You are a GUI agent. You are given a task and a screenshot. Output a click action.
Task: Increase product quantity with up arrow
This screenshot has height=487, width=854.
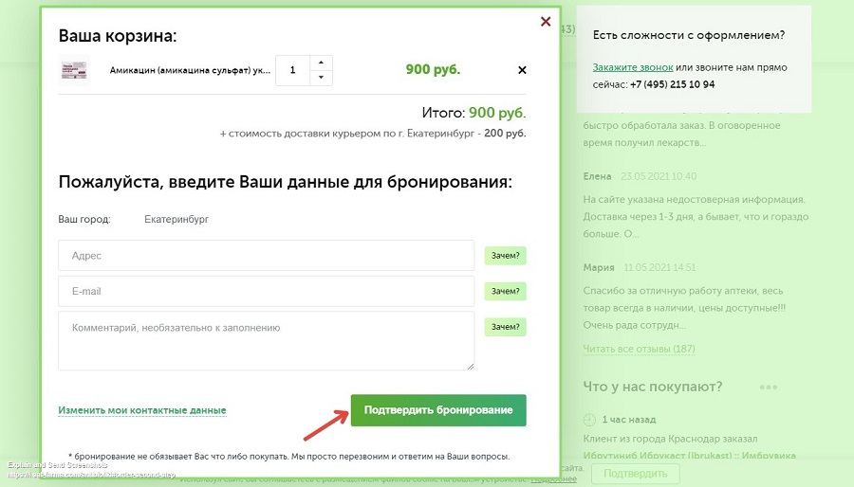[x=321, y=63]
